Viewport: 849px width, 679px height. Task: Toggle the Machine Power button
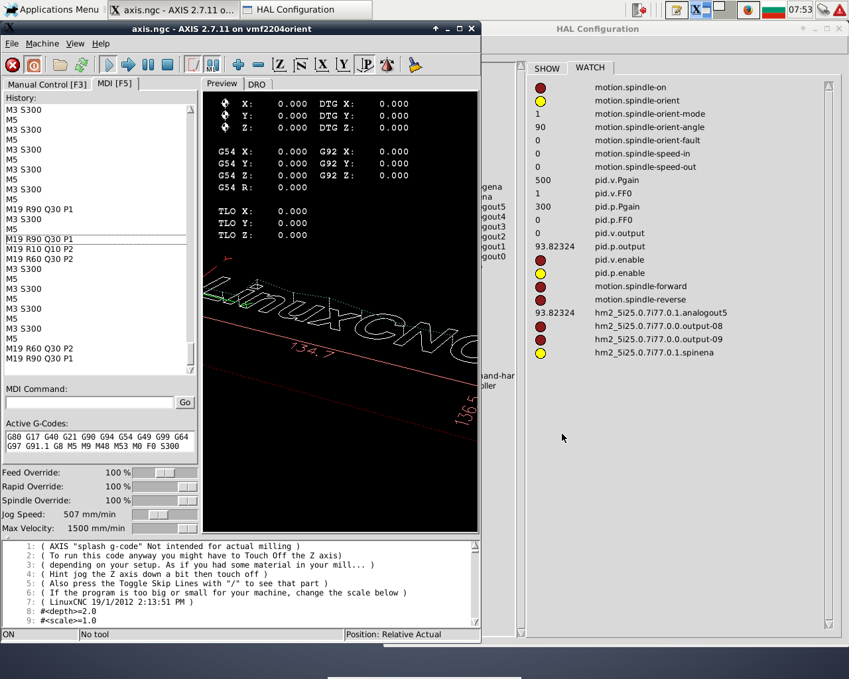(34, 65)
